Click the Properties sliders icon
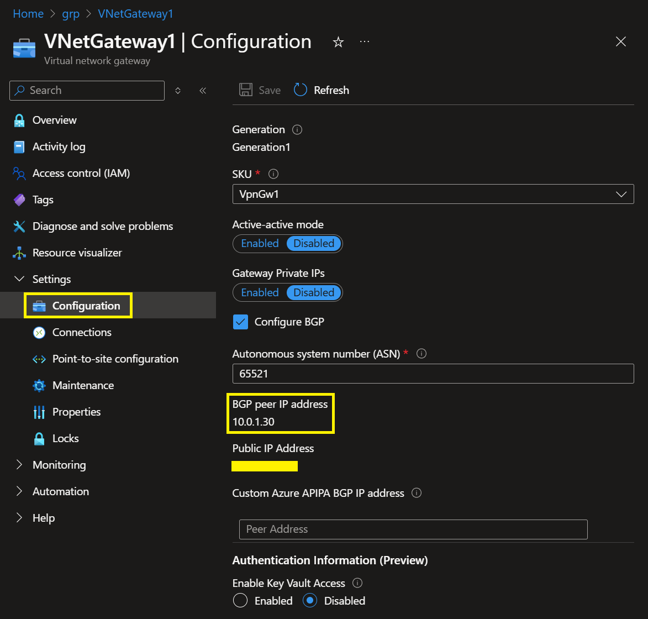The width and height of the screenshot is (648, 619). click(x=39, y=412)
